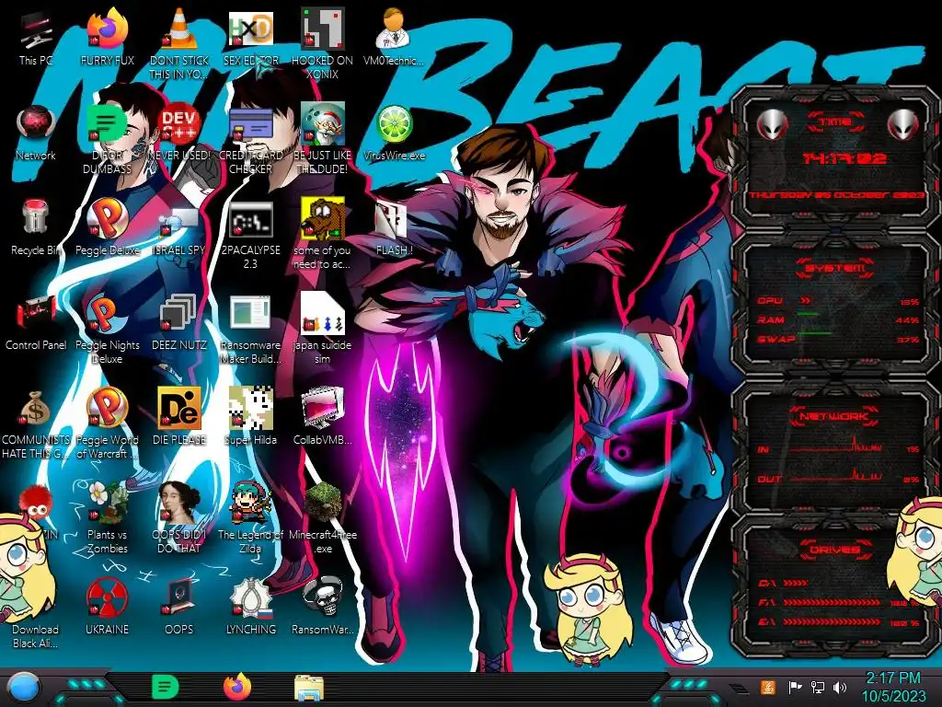Open the Control Panel icon
Image resolution: width=942 pixels, height=707 pixels.
click(36, 322)
